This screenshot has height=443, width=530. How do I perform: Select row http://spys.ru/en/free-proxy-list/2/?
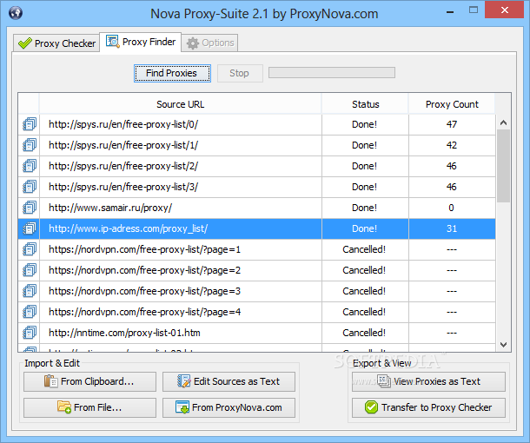click(x=257, y=166)
